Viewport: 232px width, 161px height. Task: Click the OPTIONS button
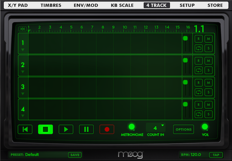[x=184, y=129]
